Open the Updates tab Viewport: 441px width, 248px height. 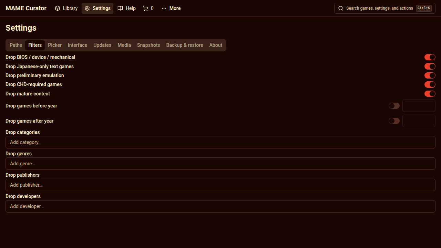[102, 45]
